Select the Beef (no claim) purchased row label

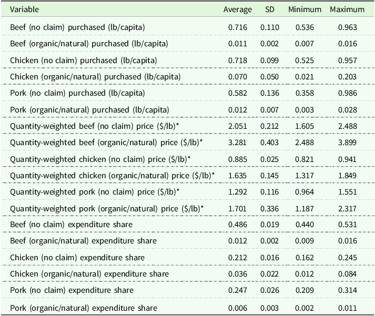tap(77, 26)
